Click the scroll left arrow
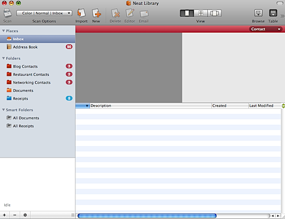The image size is (285, 219). (273, 216)
